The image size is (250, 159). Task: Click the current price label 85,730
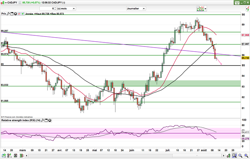click(x=245, y=58)
